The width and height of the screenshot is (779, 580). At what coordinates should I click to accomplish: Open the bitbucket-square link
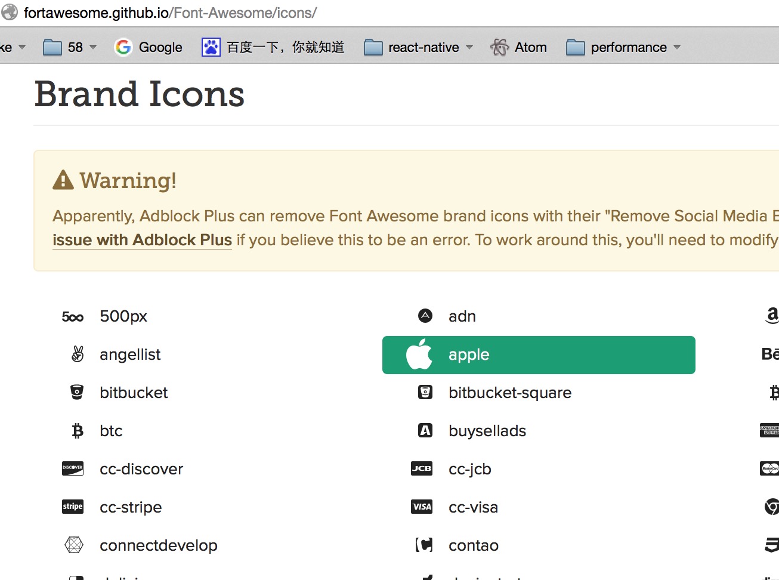point(510,393)
